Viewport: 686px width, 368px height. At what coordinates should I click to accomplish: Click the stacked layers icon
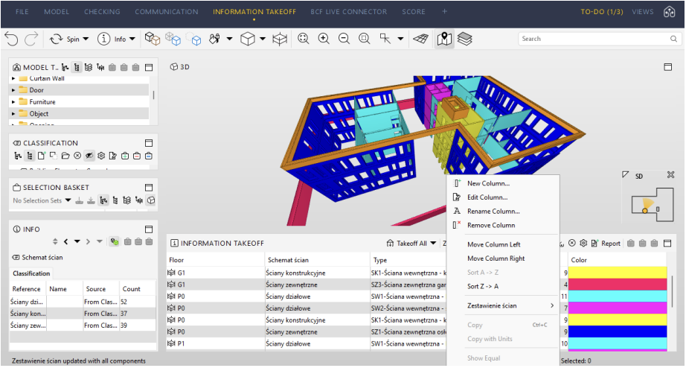[464, 39]
